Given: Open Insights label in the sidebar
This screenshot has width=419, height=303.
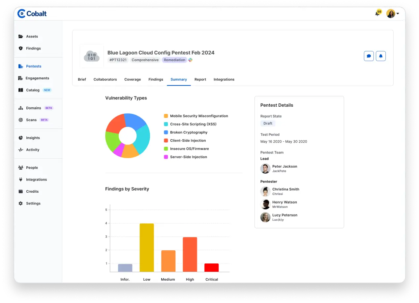Looking at the screenshot, I should (x=33, y=138).
